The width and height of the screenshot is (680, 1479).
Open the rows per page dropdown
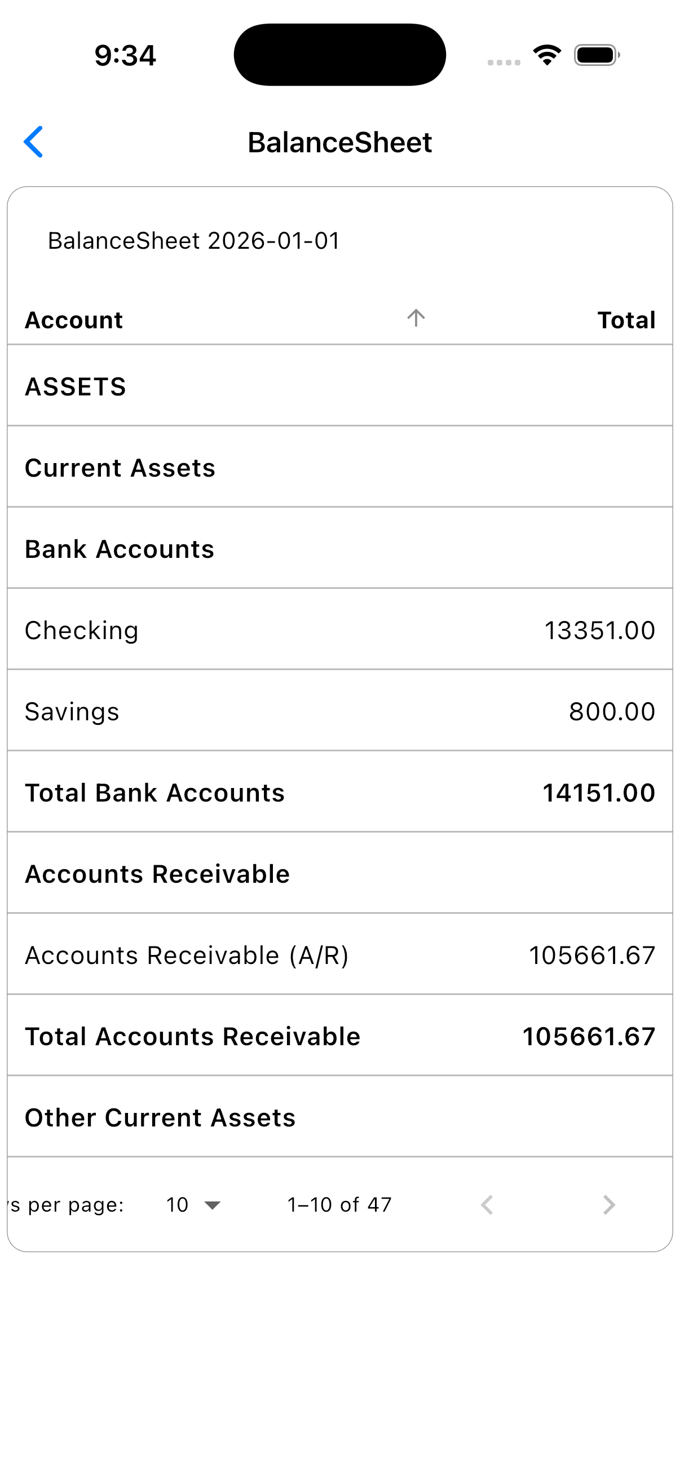click(193, 1204)
